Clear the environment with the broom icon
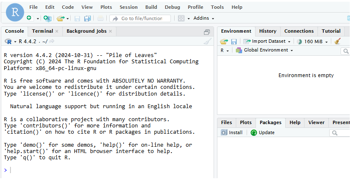 click(337, 41)
